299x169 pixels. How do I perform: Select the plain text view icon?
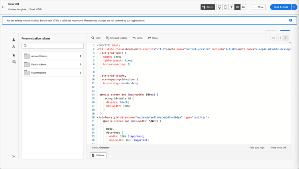click(x=231, y=7)
